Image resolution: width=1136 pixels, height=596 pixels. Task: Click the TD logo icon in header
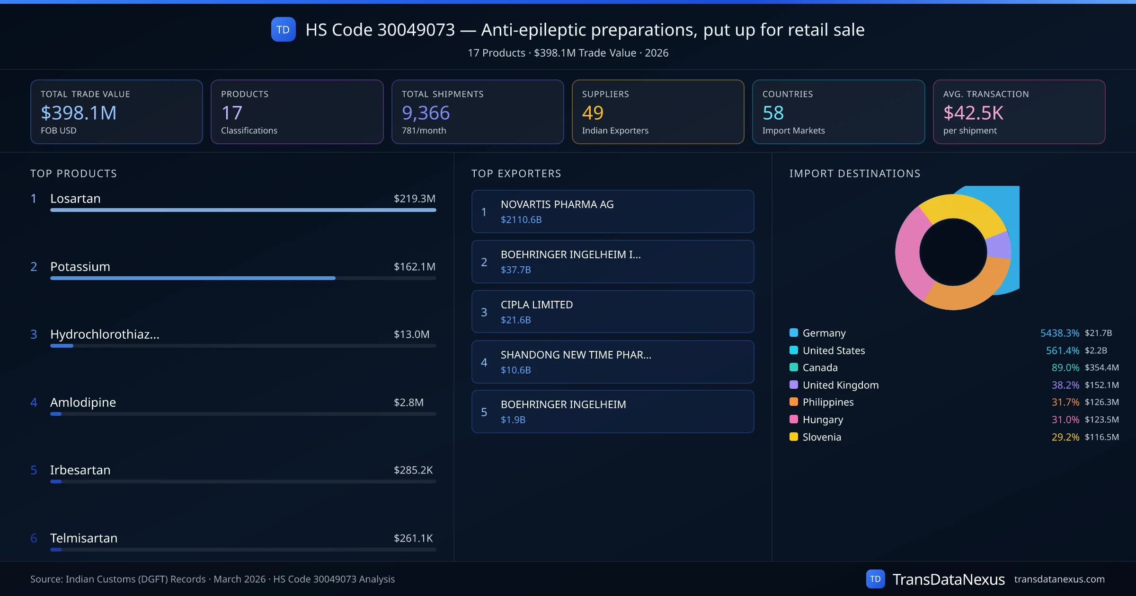(x=283, y=29)
